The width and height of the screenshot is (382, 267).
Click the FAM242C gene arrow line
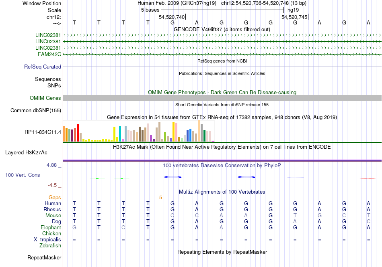point(222,54)
